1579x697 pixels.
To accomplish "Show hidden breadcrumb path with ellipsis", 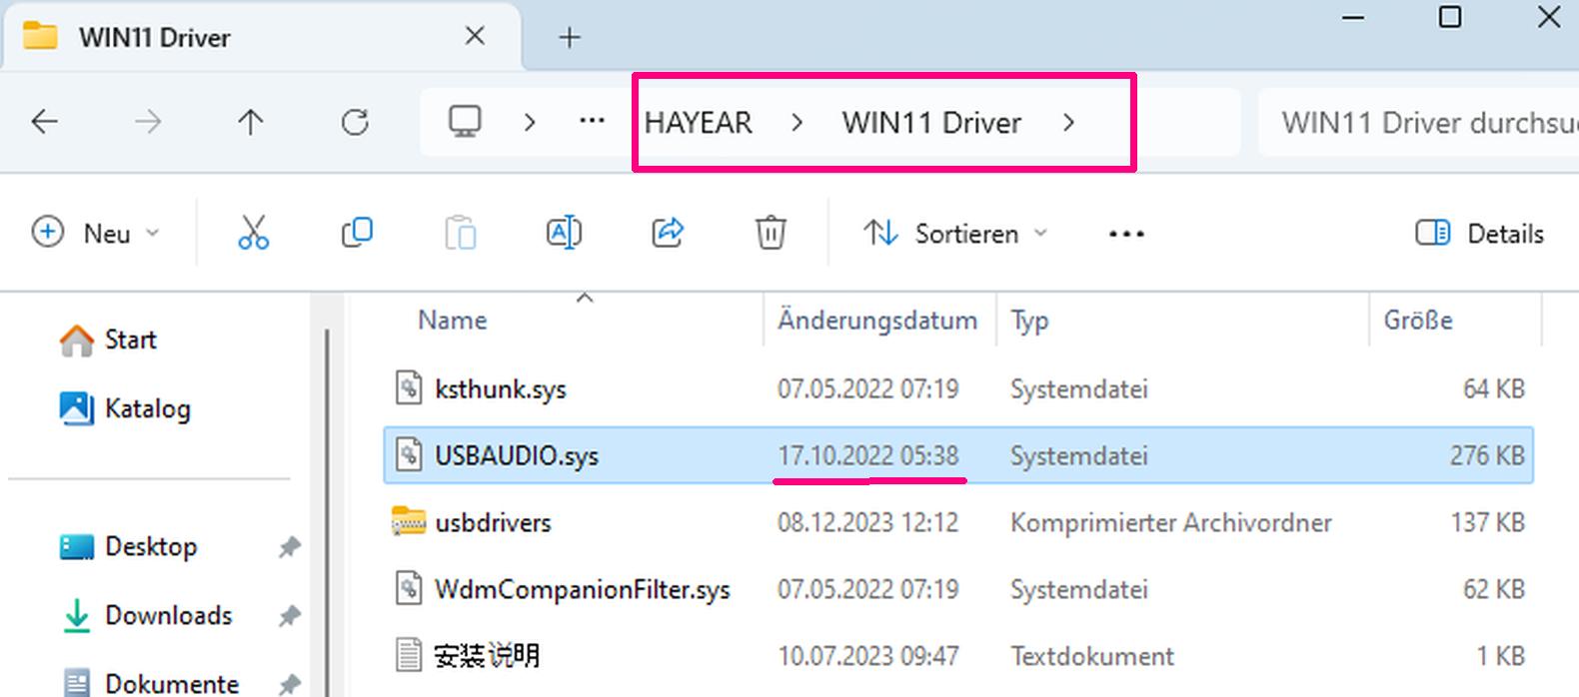I will pyautogui.click(x=592, y=122).
